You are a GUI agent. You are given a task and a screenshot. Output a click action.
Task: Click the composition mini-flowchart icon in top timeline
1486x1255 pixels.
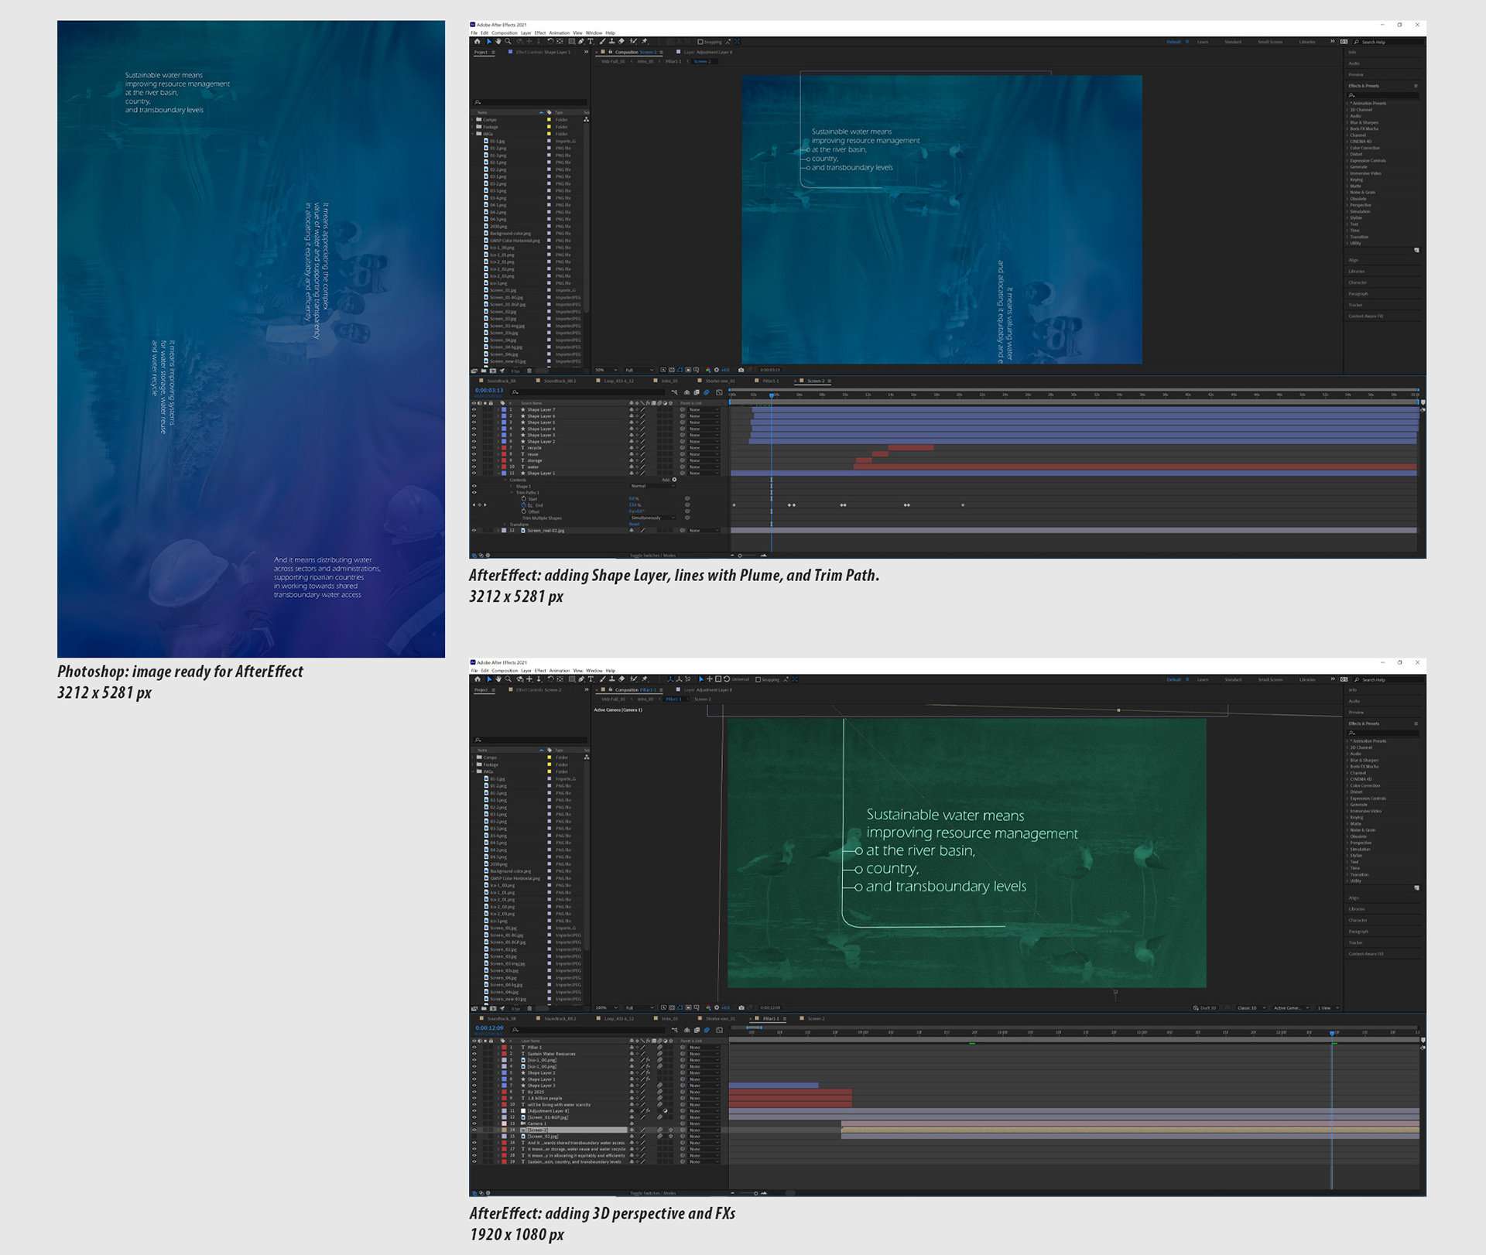point(674,392)
